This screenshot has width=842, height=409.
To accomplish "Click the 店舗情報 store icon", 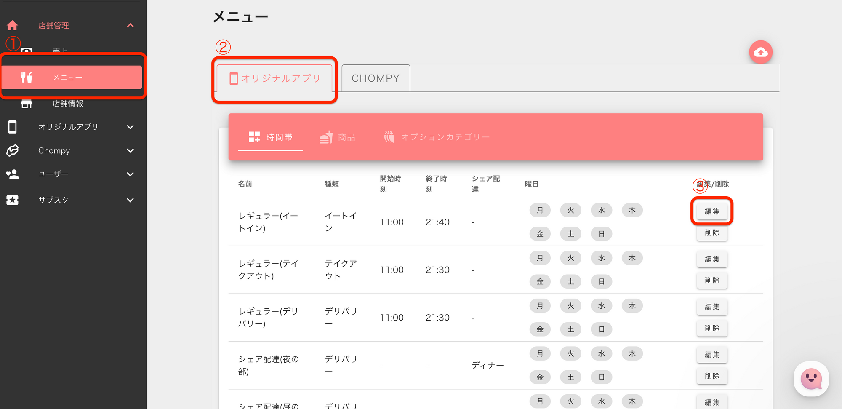I will (x=27, y=104).
